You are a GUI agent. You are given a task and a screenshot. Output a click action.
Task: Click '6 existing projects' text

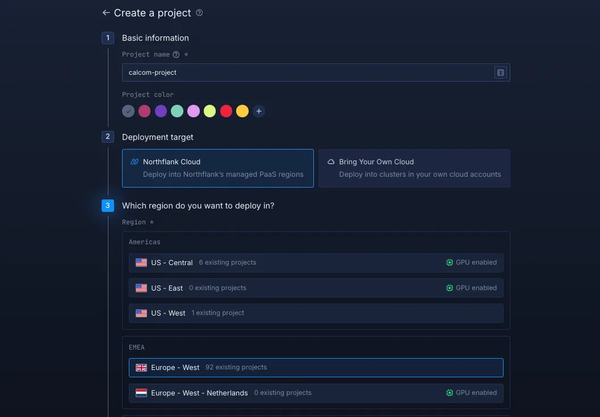point(228,262)
